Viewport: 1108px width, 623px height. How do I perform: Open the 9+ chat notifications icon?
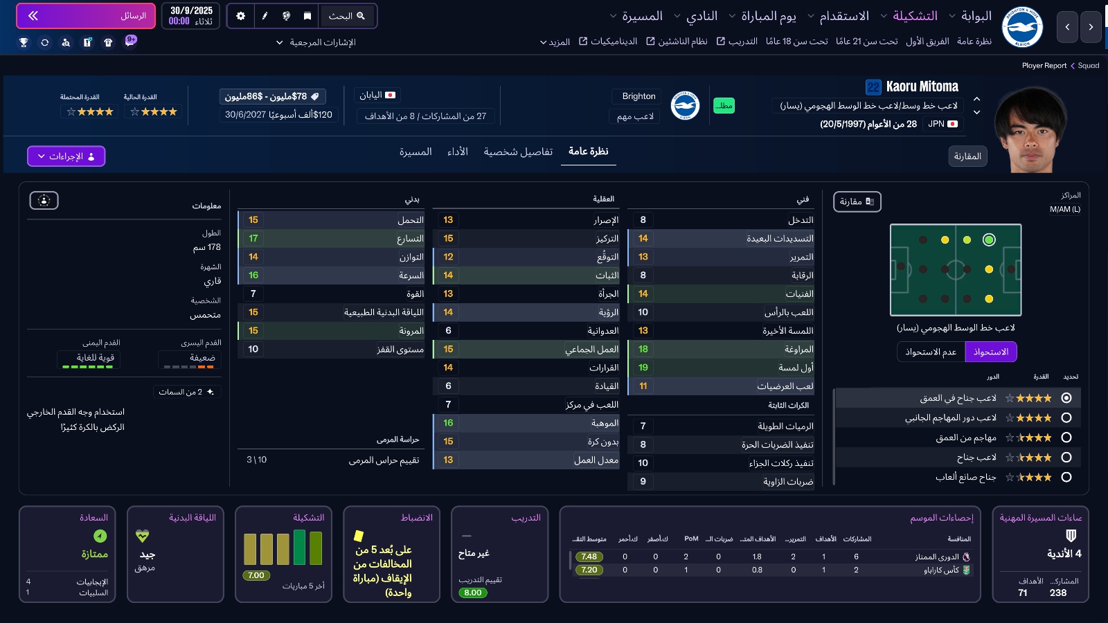tap(130, 41)
